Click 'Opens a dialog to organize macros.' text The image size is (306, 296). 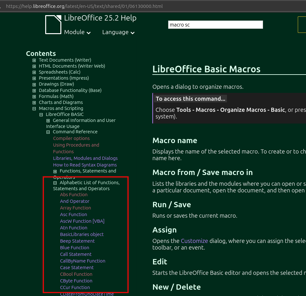click(198, 87)
